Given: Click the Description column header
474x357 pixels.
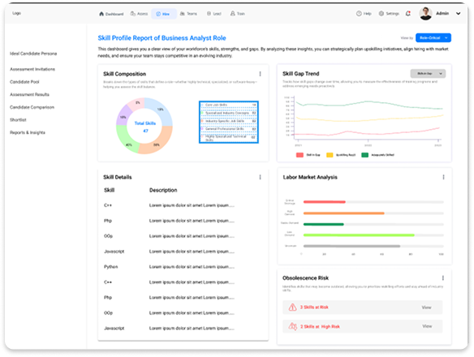Looking at the screenshot, I should coord(163,190).
